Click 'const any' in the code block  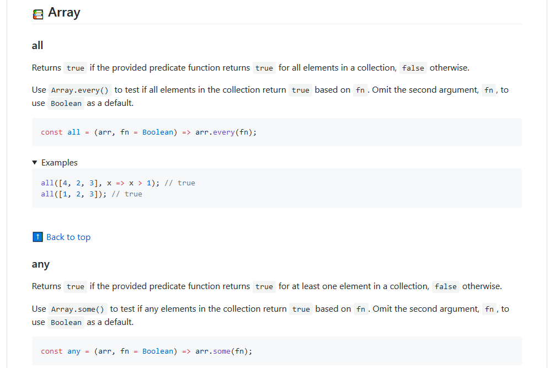[61, 351]
